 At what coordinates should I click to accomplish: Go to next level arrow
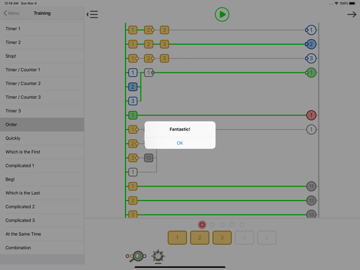click(352, 15)
